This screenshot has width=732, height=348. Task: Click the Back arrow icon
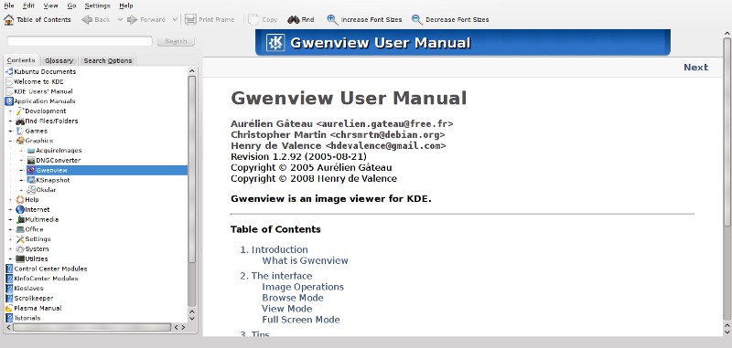tap(87, 19)
